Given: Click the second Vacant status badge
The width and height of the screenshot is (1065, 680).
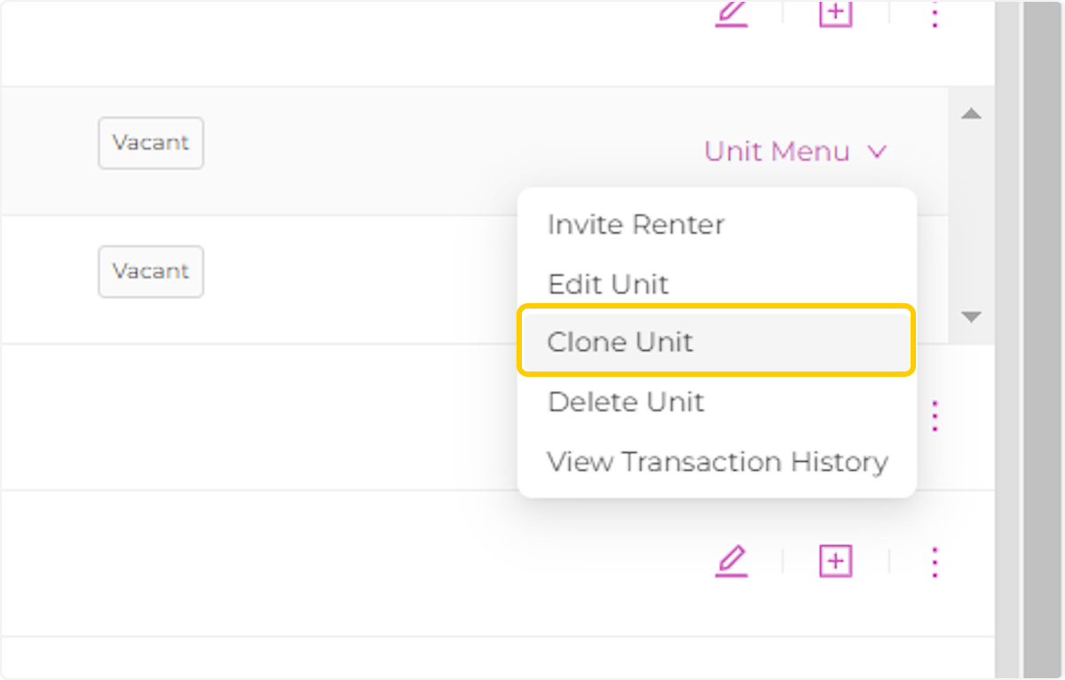Looking at the screenshot, I should click(151, 271).
